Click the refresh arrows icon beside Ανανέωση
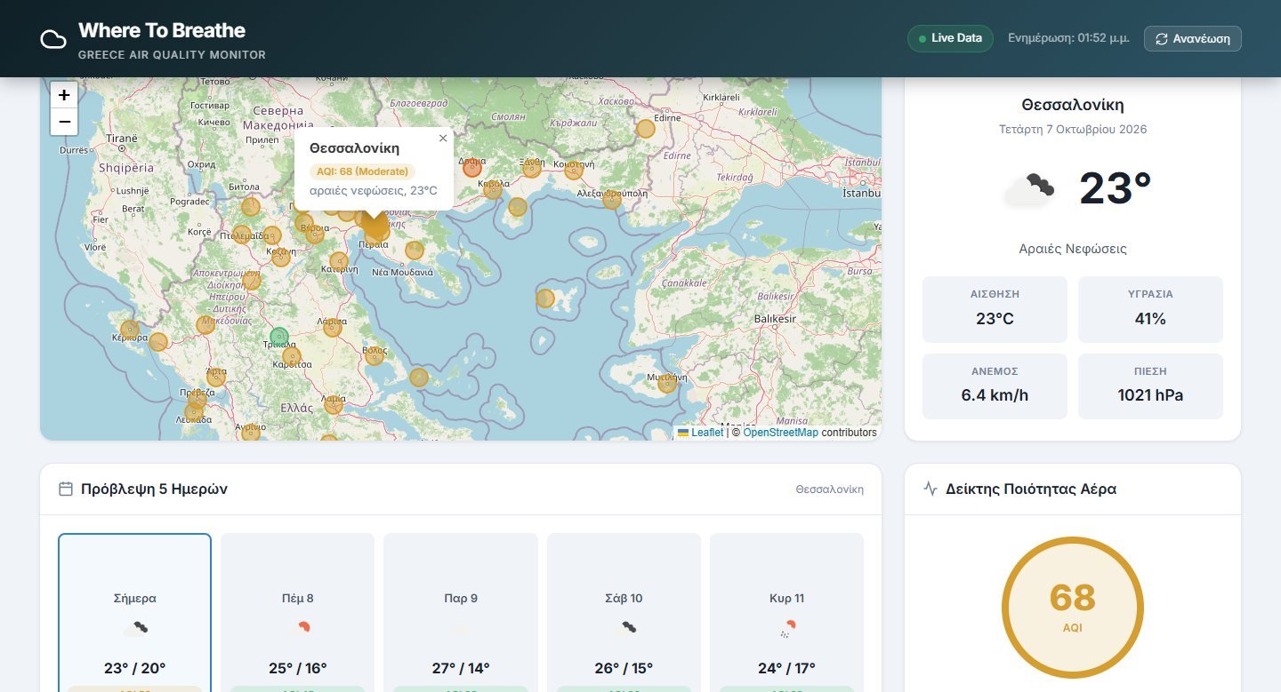Viewport: 1281px width, 692px height. click(1162, 39)
